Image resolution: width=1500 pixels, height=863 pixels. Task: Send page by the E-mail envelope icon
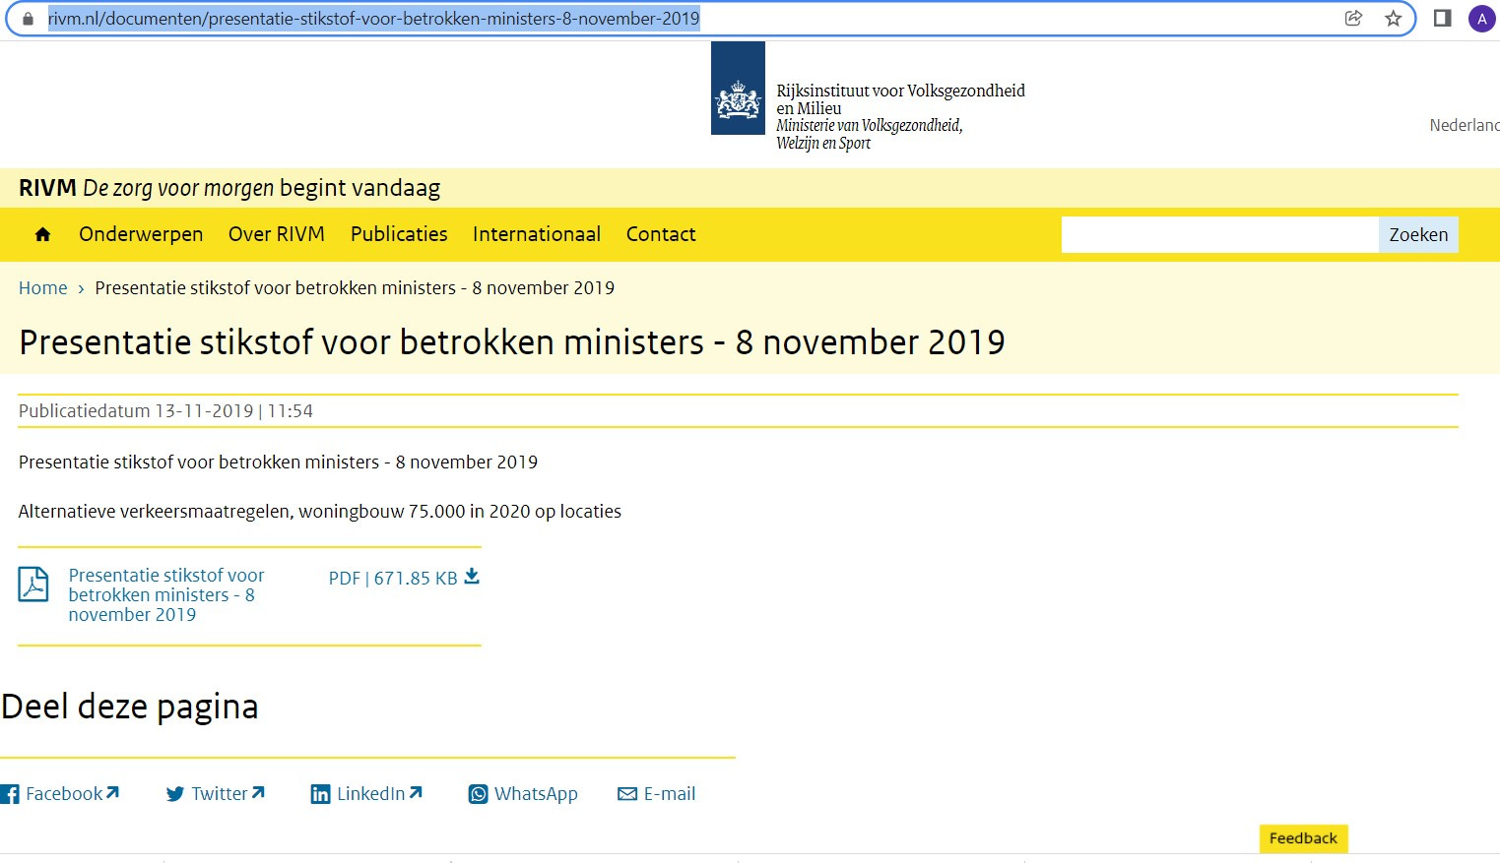pyautogui.click(x=625, y=793)
